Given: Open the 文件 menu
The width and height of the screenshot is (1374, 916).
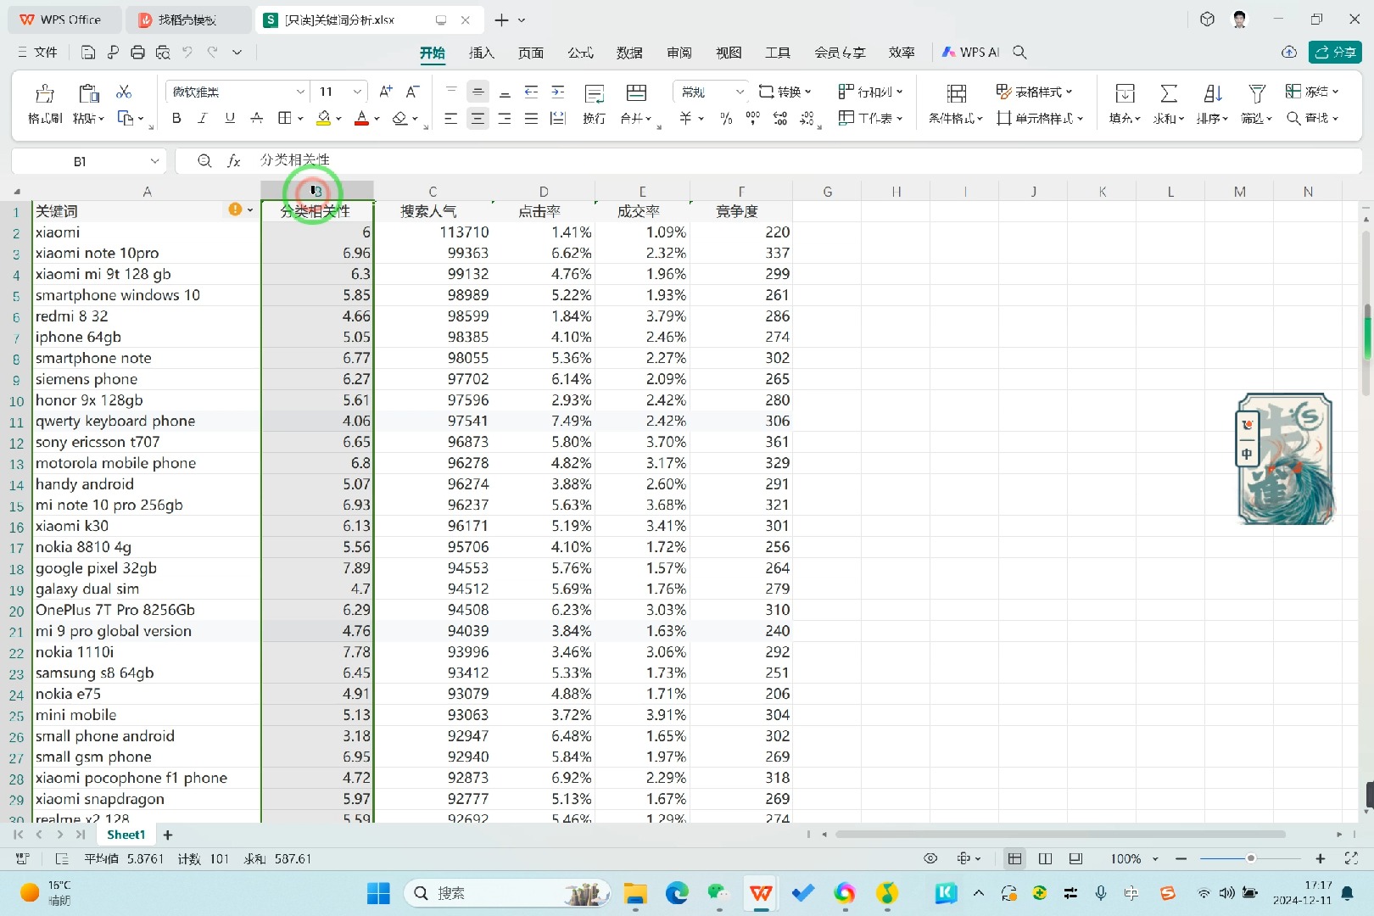Looking at the screenshot, I should (x=37, y=53).
